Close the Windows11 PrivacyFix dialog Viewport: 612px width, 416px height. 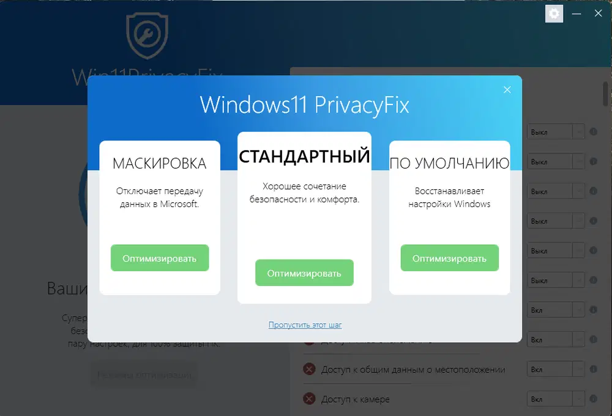507,90
